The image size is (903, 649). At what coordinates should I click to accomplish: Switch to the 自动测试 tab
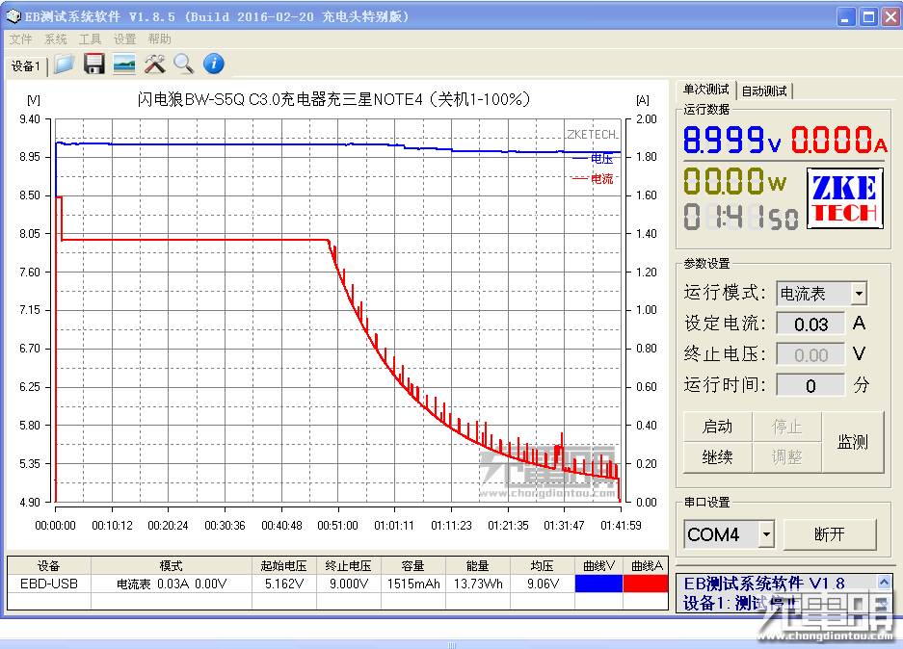(x=763, y=91)
